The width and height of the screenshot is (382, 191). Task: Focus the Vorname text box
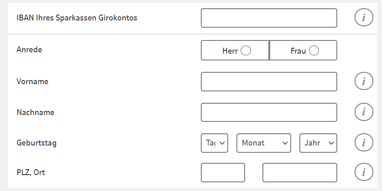(x=269, y=81)
